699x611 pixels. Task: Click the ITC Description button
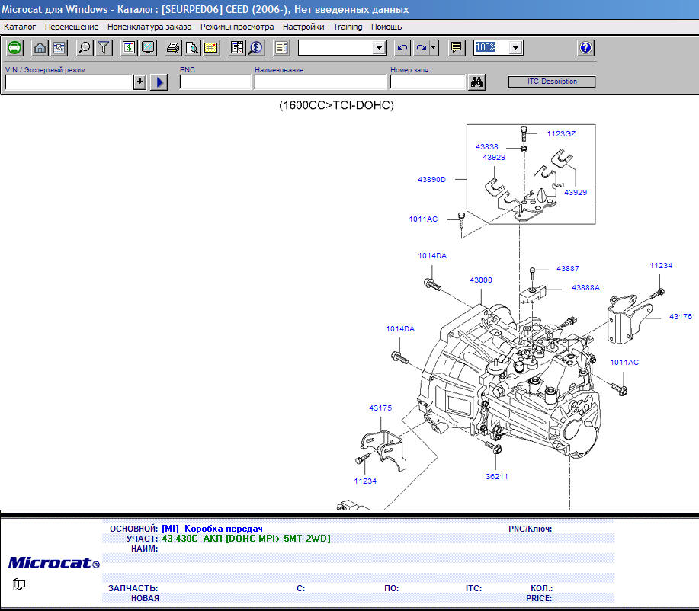(552, 82)
